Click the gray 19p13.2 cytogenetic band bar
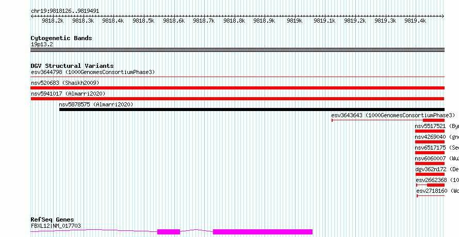459x237 pixels. click(x=238, y=50)
